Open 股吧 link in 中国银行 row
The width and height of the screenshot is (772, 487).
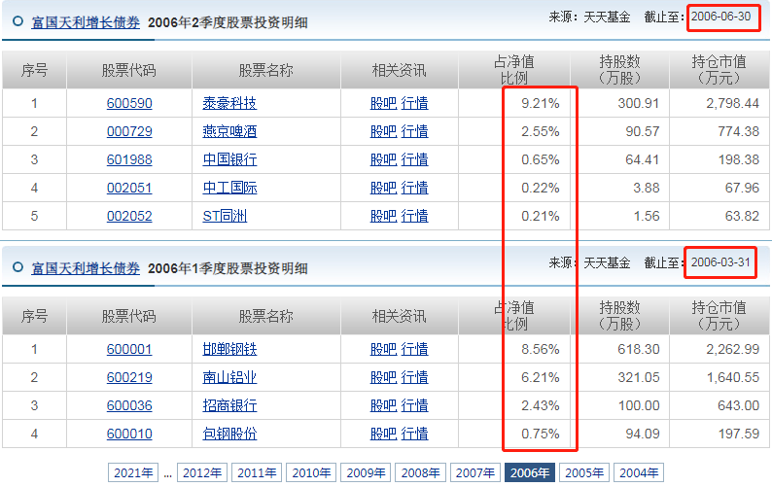(x=383, y=159)
